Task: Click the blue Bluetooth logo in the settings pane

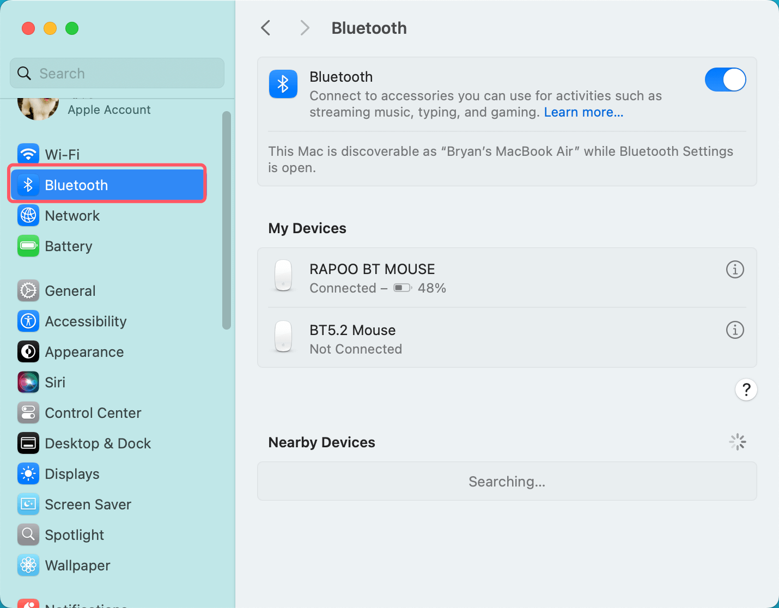Action: click(x=283, y=84)
